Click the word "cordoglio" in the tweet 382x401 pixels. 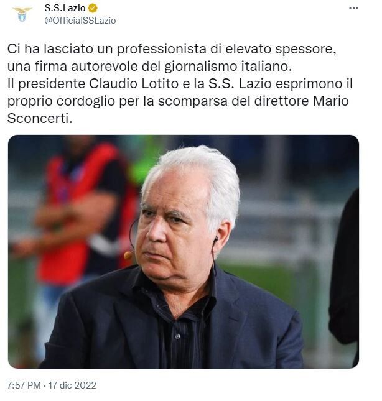click(86, 101)
